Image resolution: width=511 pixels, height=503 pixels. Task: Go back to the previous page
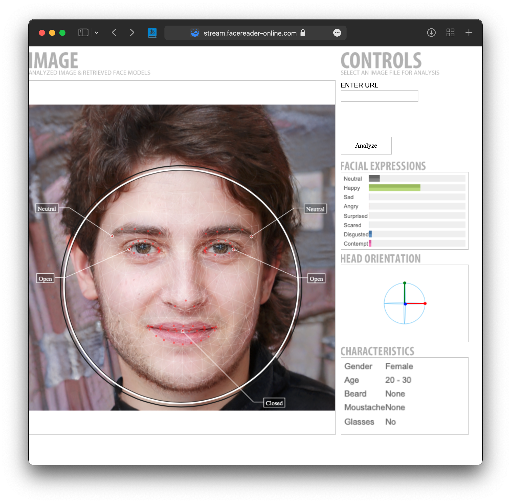pyautogui.click(x=114, y=33)
